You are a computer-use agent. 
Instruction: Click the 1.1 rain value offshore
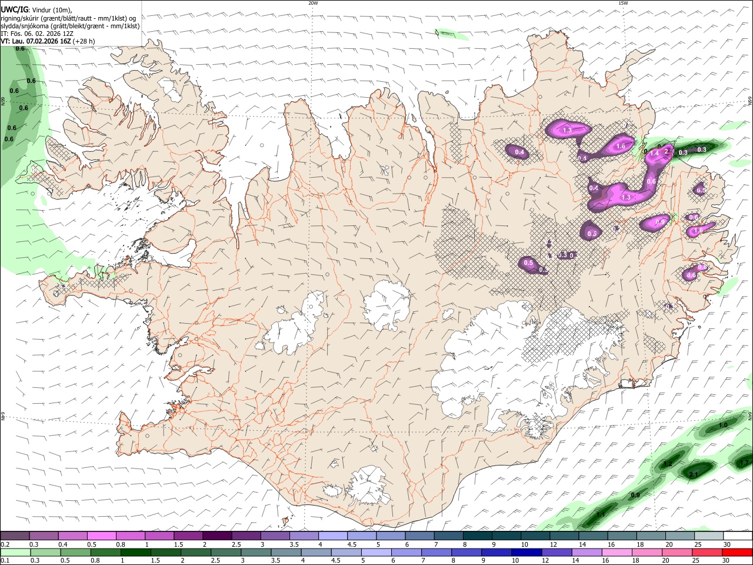601,515
